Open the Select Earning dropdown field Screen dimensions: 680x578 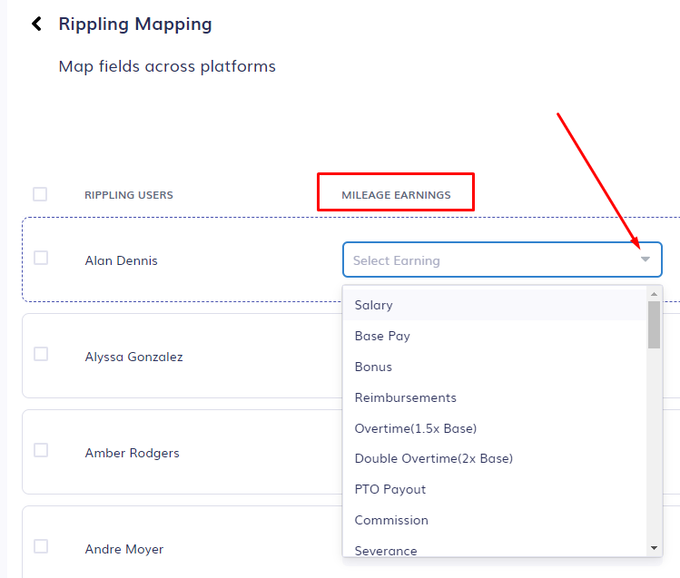pos(490,260)
